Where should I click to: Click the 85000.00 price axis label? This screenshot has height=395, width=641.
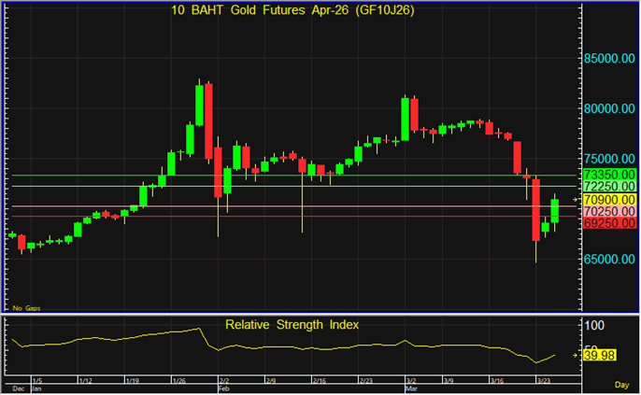609,58
